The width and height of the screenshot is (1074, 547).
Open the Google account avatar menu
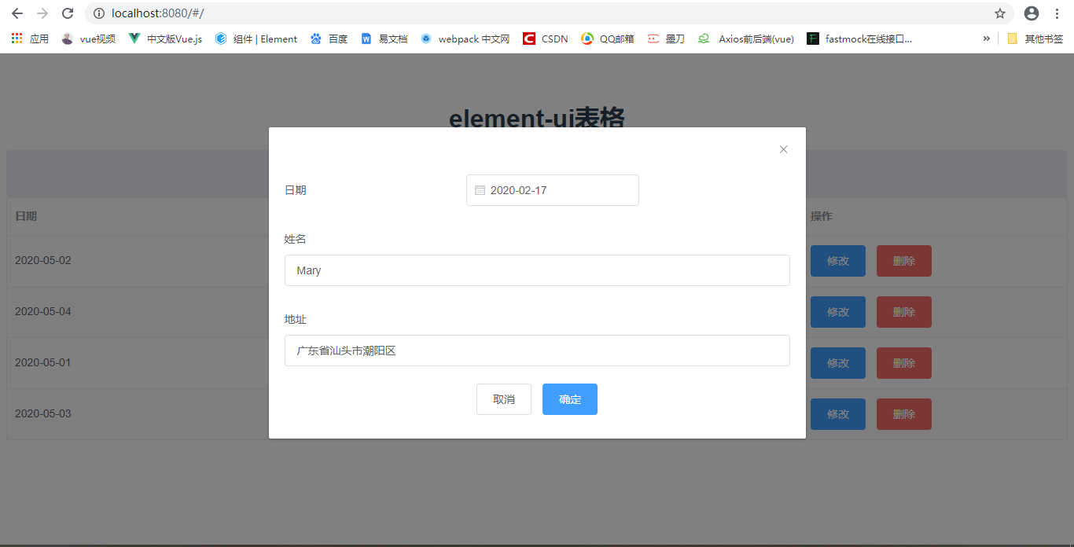pos(1031,13)
